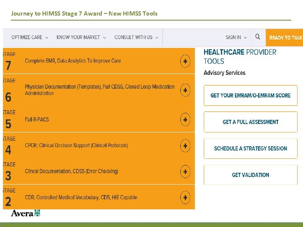303x227 pixels.
Task: Click the Stage 2 number label
Action: (8, 201)
